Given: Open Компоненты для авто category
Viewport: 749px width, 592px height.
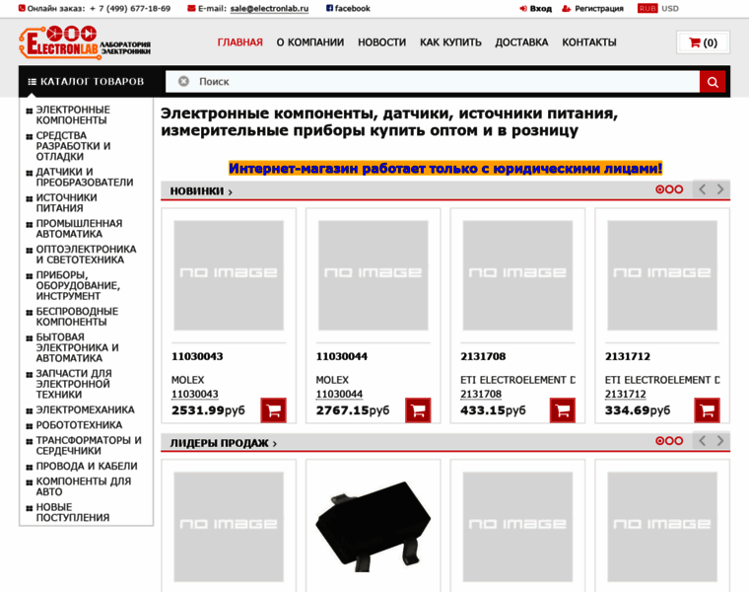Looking at the screenshot, I should 84,486.
